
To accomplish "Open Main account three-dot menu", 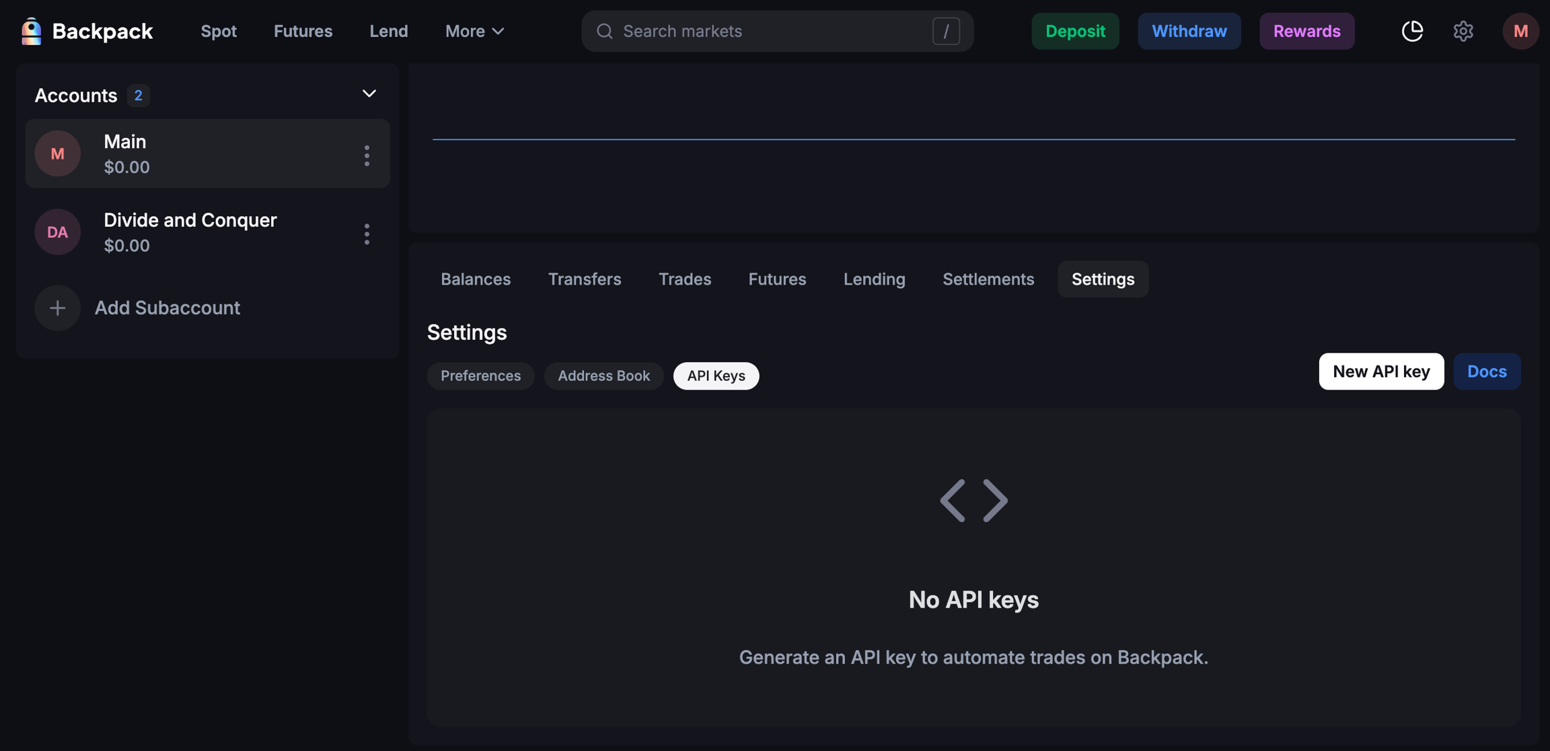I will click(x=367, y=155).
